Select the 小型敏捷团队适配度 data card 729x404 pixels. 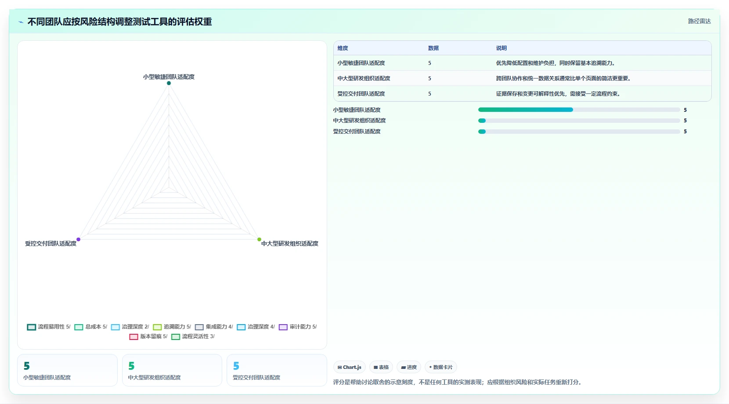click(x=67, y=370)
